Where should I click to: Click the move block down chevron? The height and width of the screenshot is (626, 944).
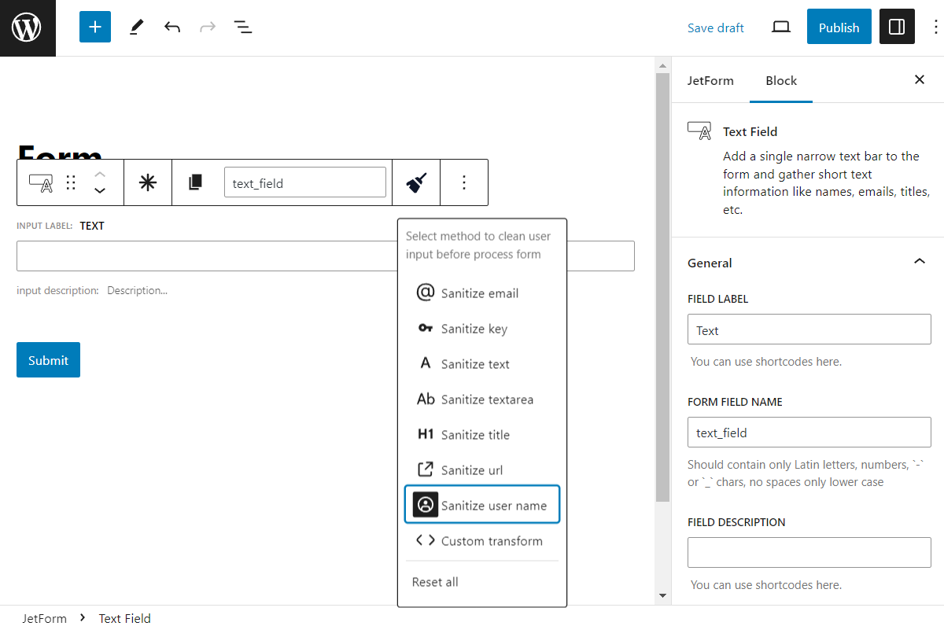[100, 190]
